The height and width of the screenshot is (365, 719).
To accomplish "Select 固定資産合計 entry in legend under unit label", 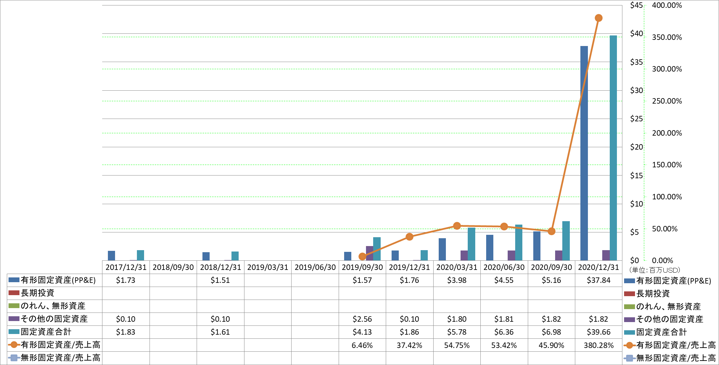I will point(655,332).
